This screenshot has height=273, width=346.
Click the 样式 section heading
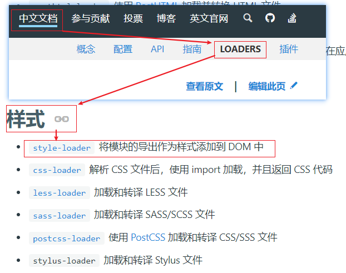point(26,119)
